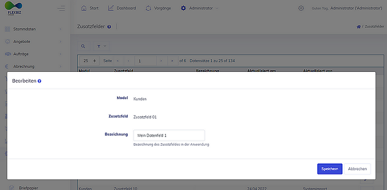Click the Bezeichnung input field

pyautogui.click(x=169, y=136)
